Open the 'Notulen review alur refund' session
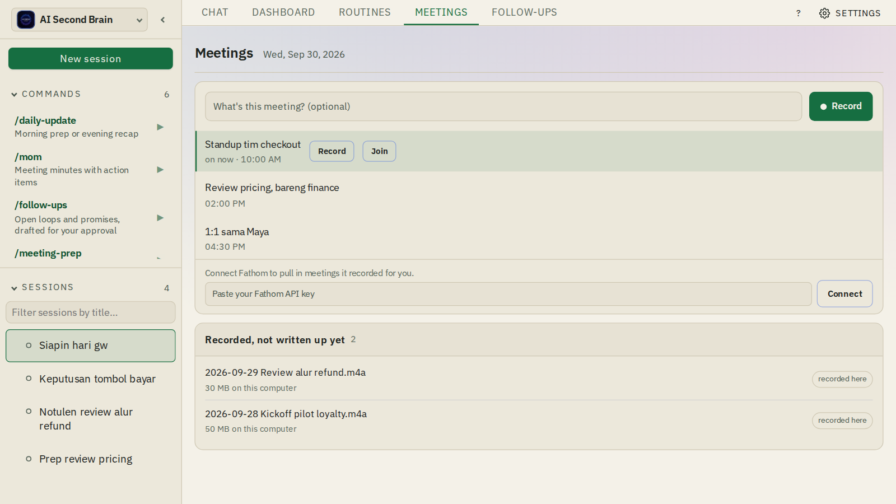 pos(91,419)
